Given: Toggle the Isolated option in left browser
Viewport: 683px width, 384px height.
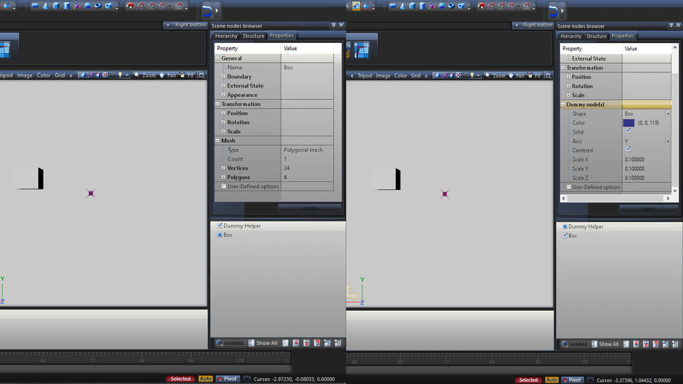Looking at the screenshot, I should pos(230,343).
